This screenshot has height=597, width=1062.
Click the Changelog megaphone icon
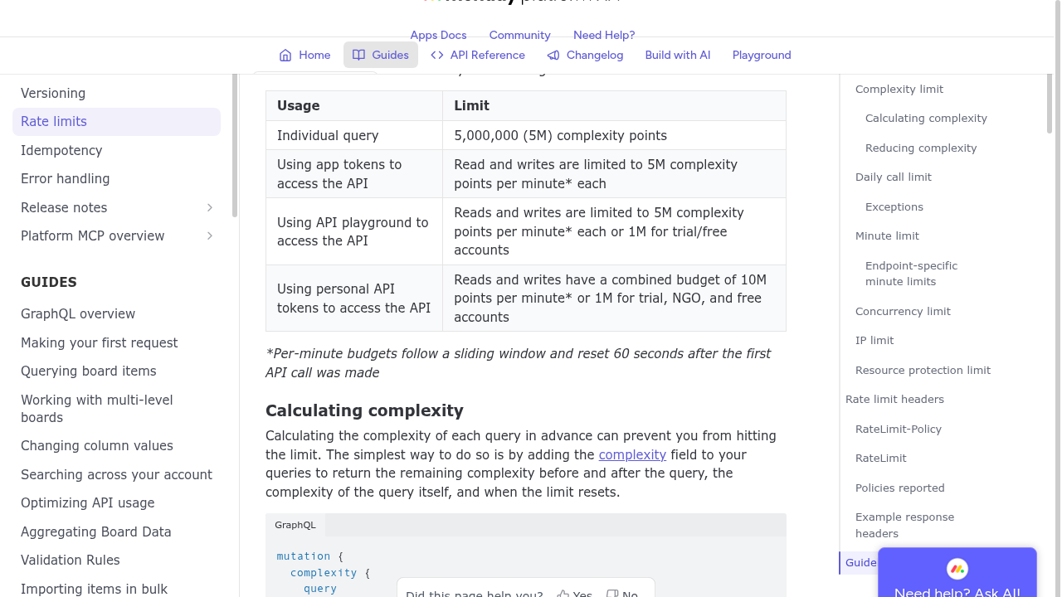click(x=553, y=56)
